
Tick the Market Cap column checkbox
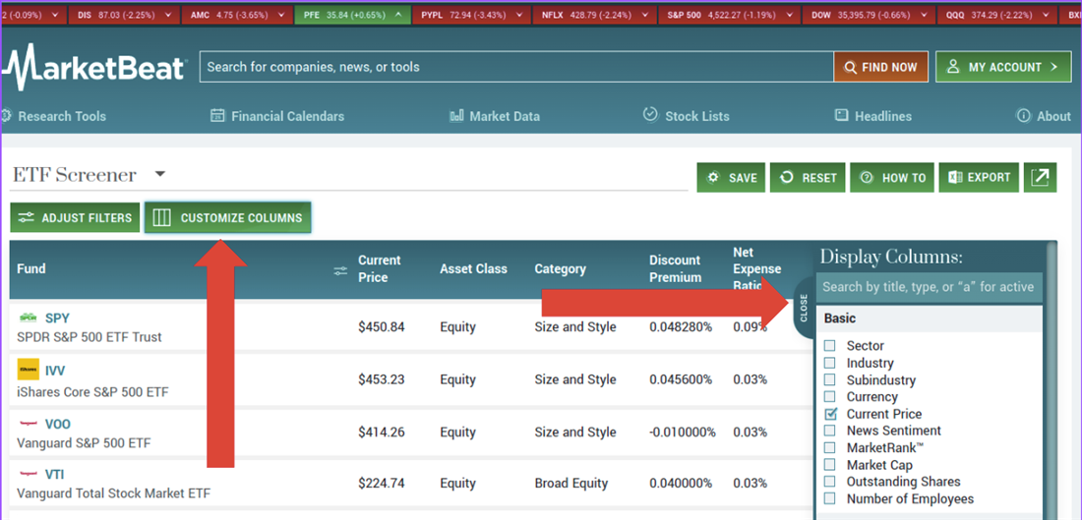830,465
